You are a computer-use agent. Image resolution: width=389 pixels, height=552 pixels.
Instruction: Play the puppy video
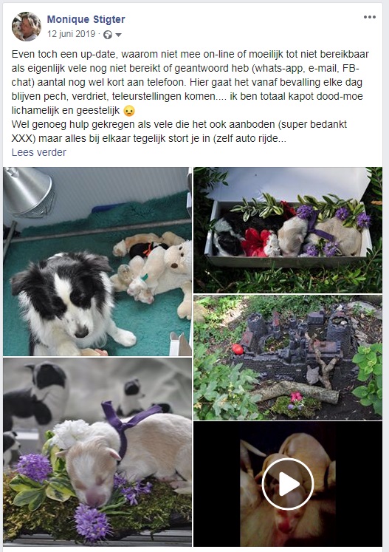click(288, 484)
